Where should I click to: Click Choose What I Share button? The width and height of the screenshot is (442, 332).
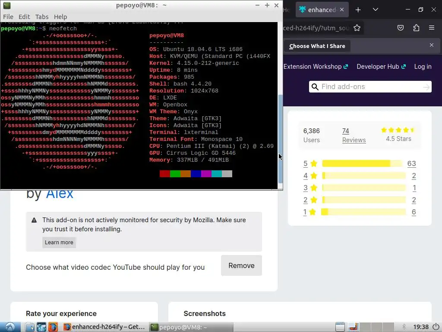(317, 46)
